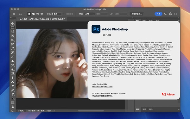
Task: Select the Path Selection arrow tool
Action: [x=12, y=98]
